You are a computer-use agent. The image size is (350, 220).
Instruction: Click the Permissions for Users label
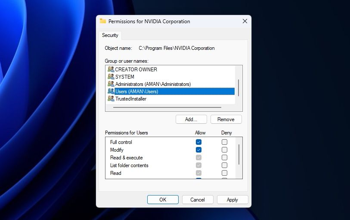click(126, 133)
